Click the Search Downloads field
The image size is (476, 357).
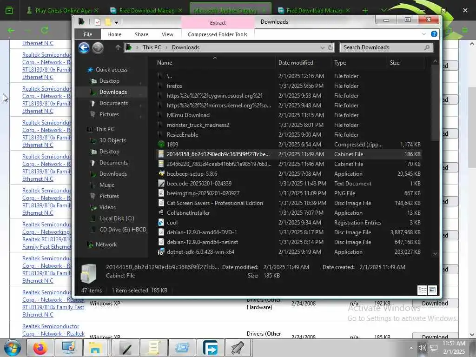[386, 47]
